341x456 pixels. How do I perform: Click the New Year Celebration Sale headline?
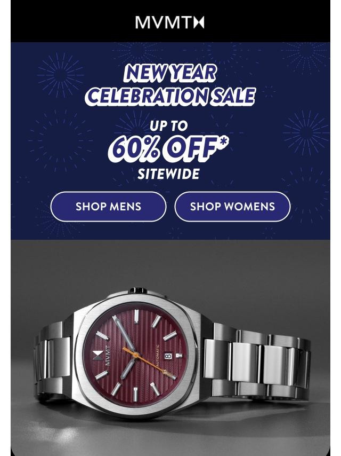(x=170, y=84)
